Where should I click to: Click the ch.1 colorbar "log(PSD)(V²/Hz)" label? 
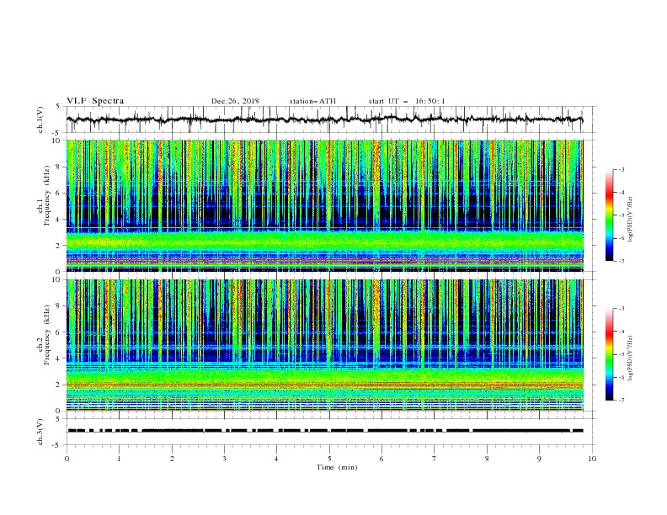tap(631, 220)
